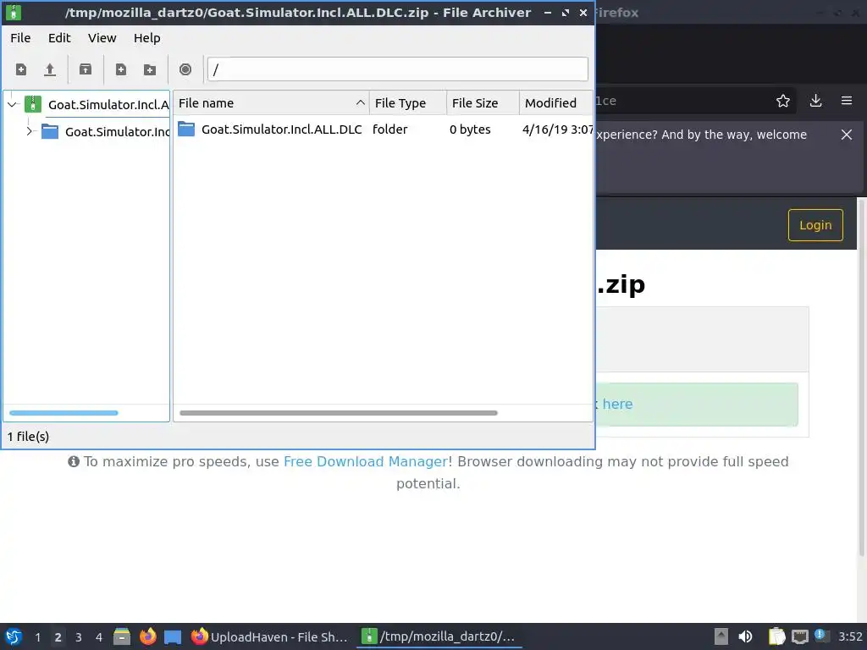Select the Goat.Simulator.Inc folder tree item
This screenshot has height=650, width=867.
tap(117, 131)
